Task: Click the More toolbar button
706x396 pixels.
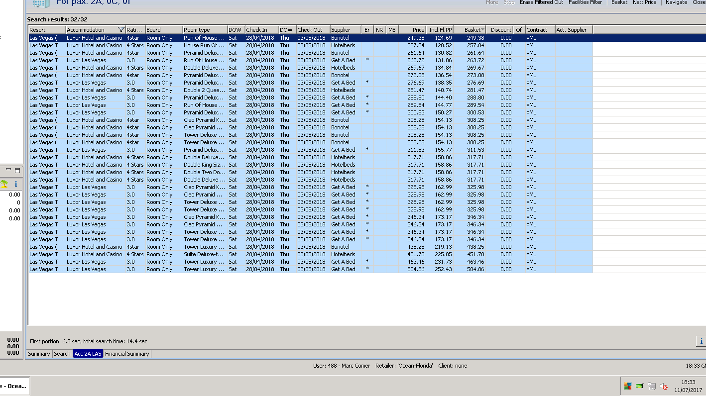Action: 492,2
